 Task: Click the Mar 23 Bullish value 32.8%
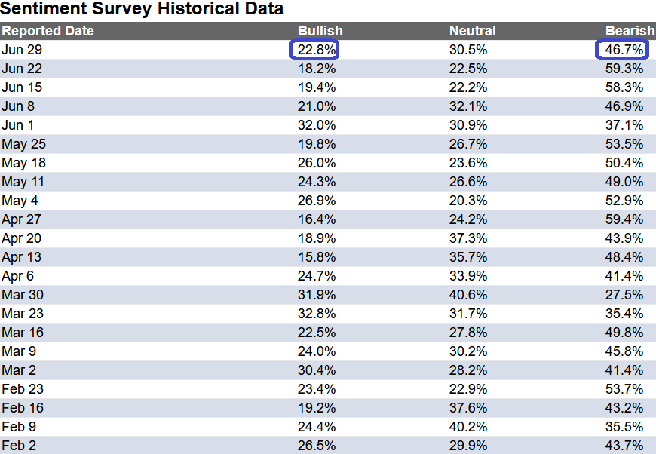317,314
